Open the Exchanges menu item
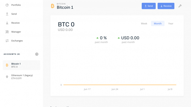Screen dimensions: 191x107 pyautogui.click(x=17, y=41)
